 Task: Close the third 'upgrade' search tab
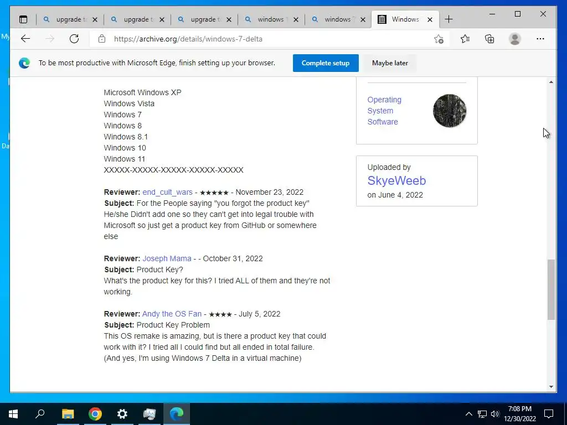(x=229, y=19)
